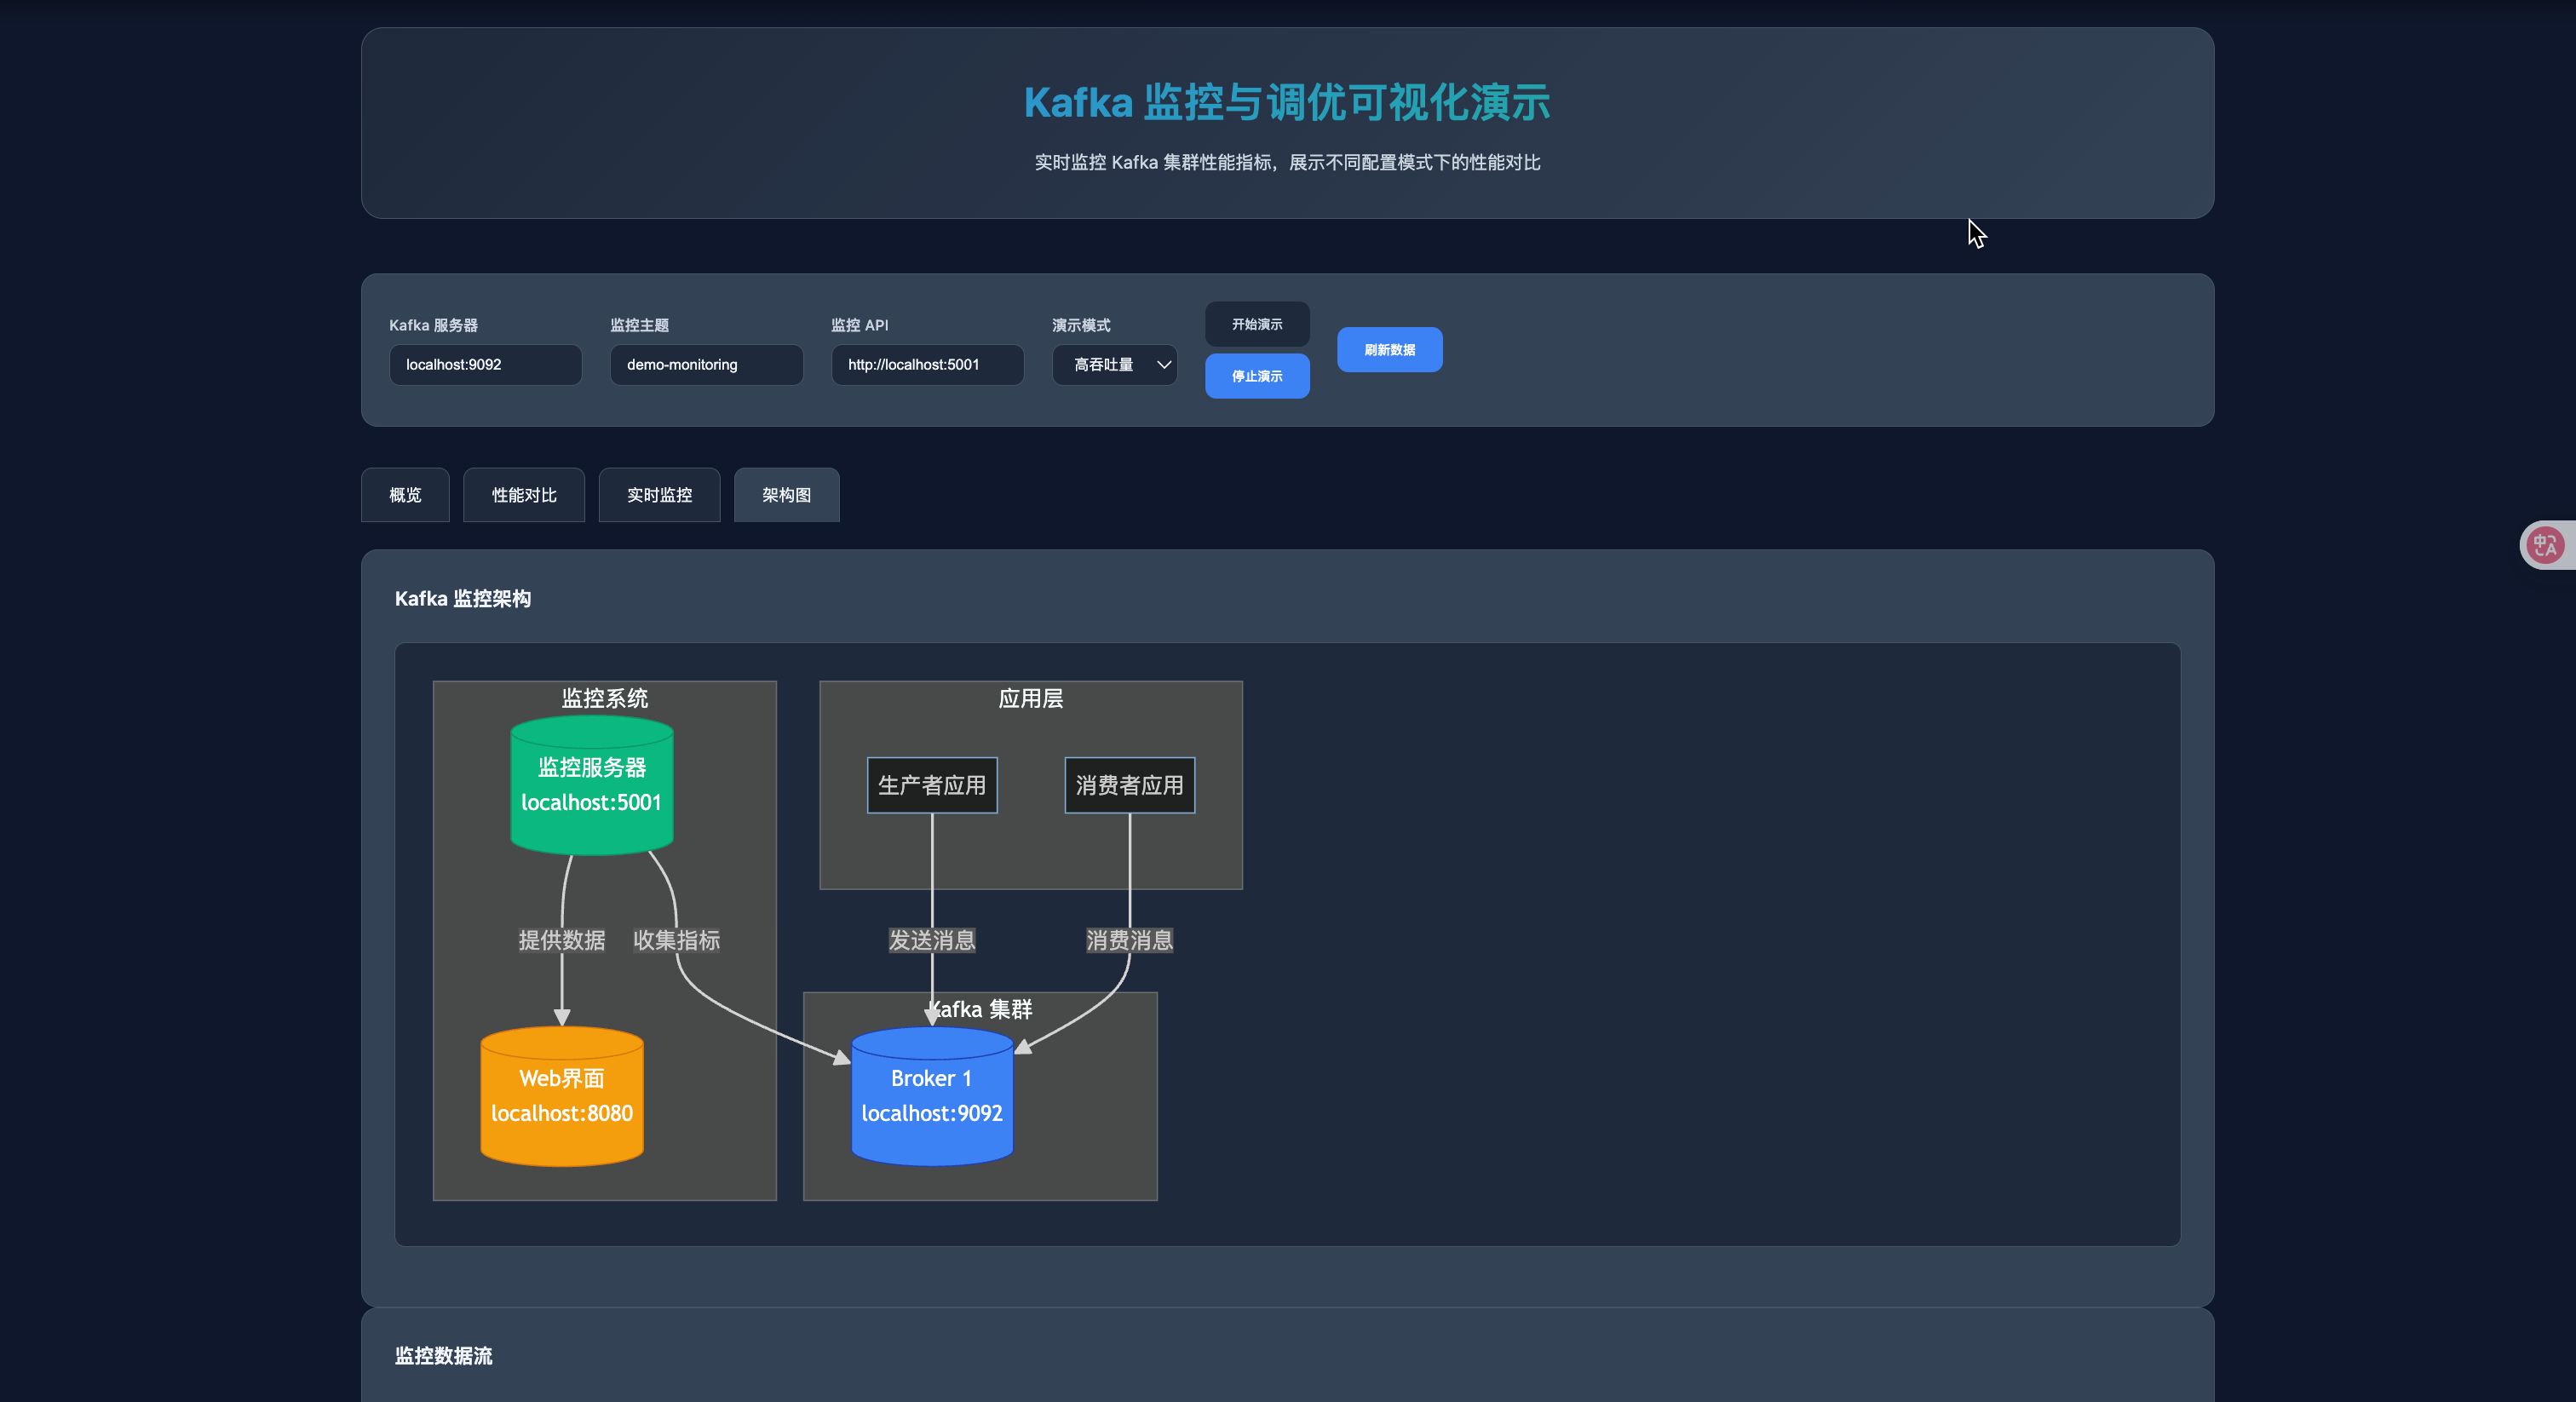Switch to the 概览 tab
The height and width of the screenshot is (1402, 2576).
click(405, 495)
